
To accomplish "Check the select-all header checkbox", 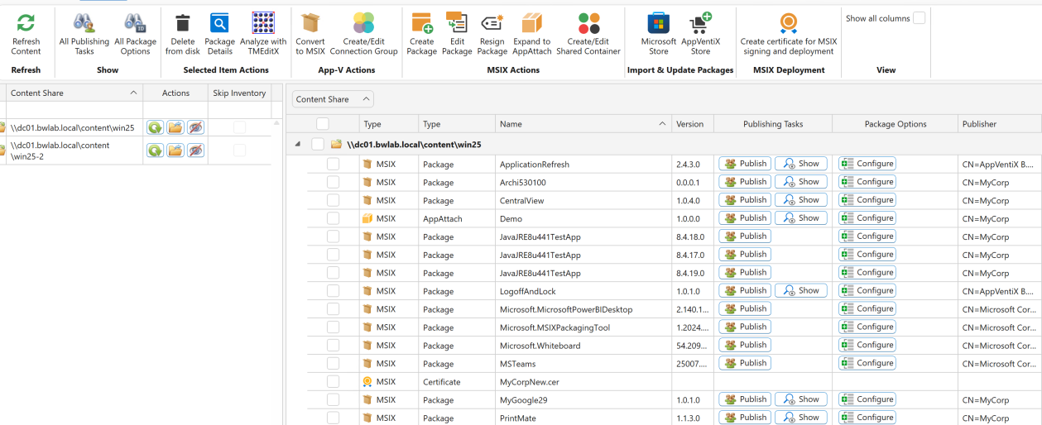I will (x=323, y=124).
